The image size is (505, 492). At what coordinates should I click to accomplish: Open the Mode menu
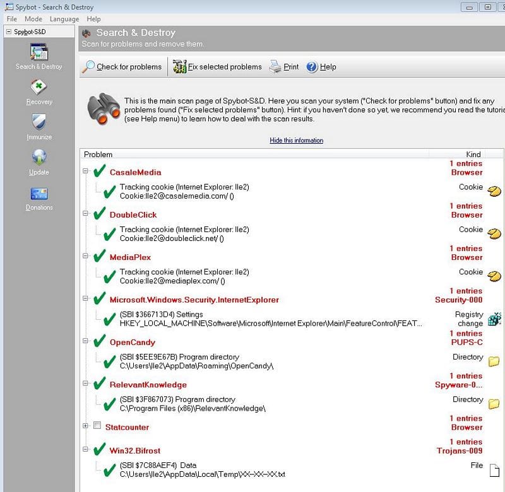click(33, 19)
